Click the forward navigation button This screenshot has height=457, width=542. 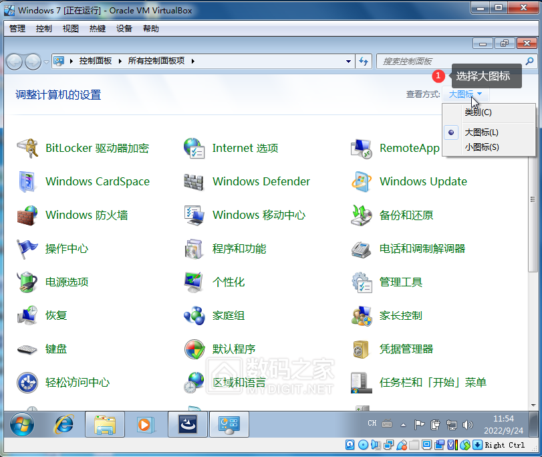(x=33, y=62)
